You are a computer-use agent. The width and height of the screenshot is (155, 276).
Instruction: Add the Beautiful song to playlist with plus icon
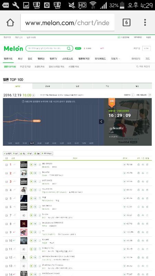35,173
